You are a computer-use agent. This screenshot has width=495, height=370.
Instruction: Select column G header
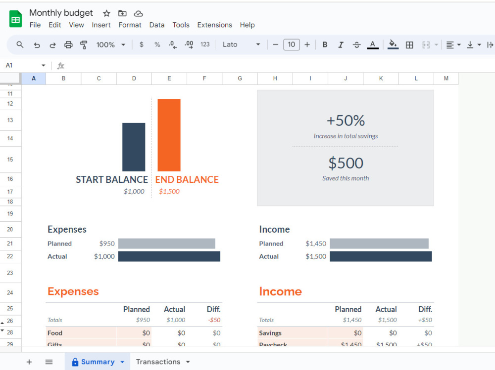coord(240,79)
